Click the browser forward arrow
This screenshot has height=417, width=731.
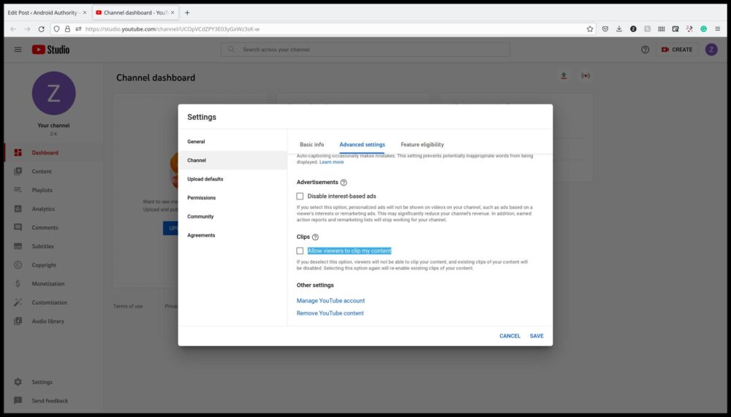(x=27, y=29)
